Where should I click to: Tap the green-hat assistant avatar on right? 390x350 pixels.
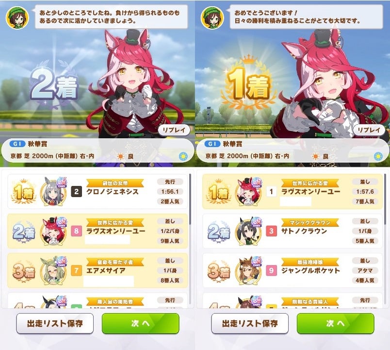point(212,18)
